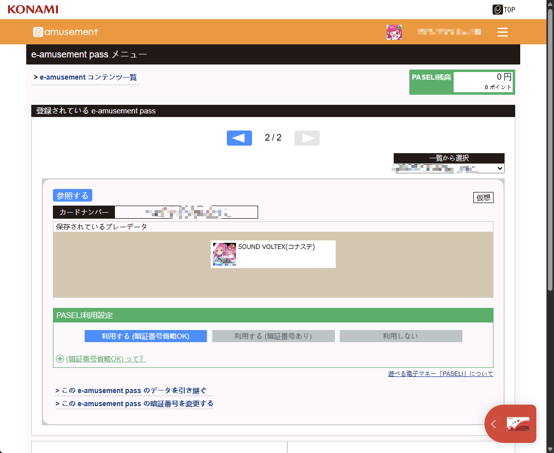Select 利用する (暗証番号あり) option
Image resolution: width=554 pixels, height=453 pixels.
(273, 336)
